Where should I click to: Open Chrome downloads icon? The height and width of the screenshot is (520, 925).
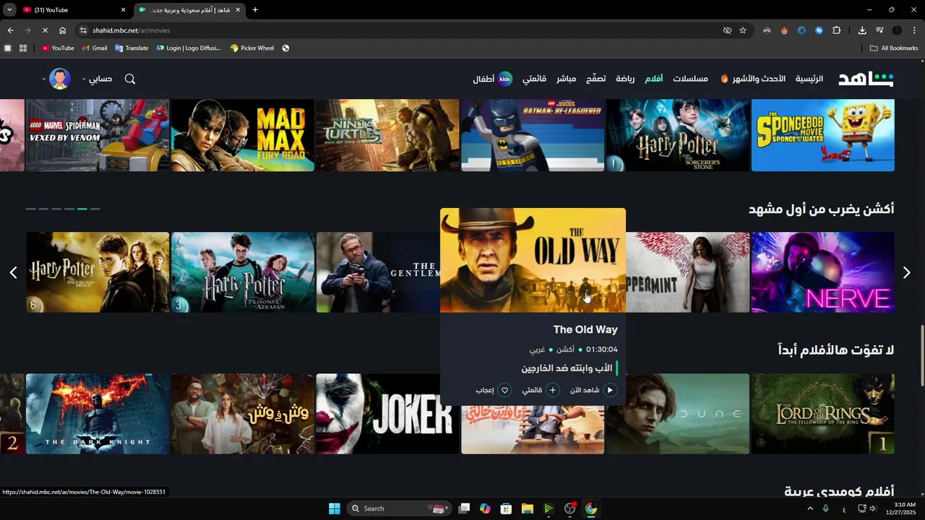click(x=862, y=30)
